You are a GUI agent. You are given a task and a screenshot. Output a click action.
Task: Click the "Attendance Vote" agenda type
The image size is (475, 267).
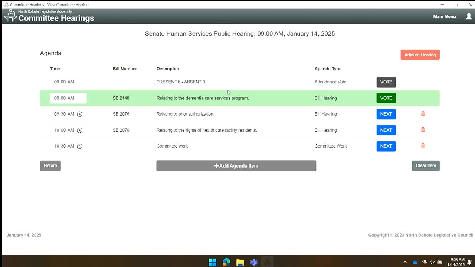[331, 82]
